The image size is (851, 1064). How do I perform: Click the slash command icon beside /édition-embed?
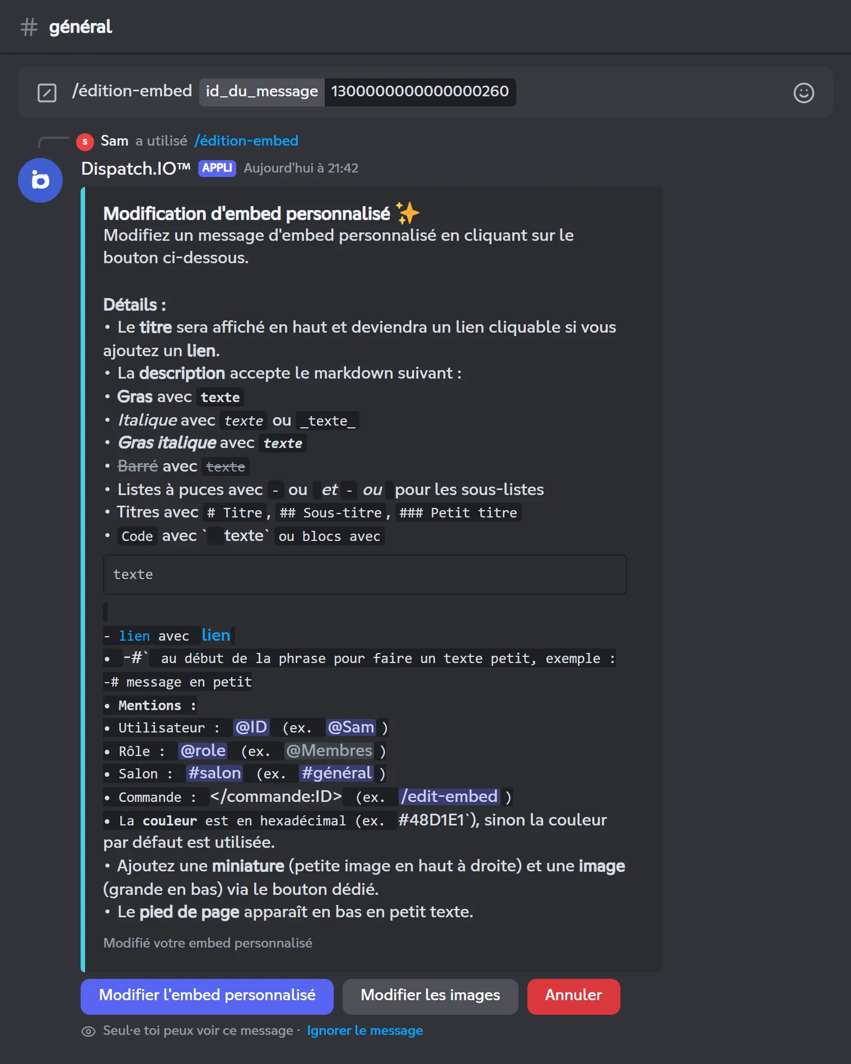tap(47, 93)
